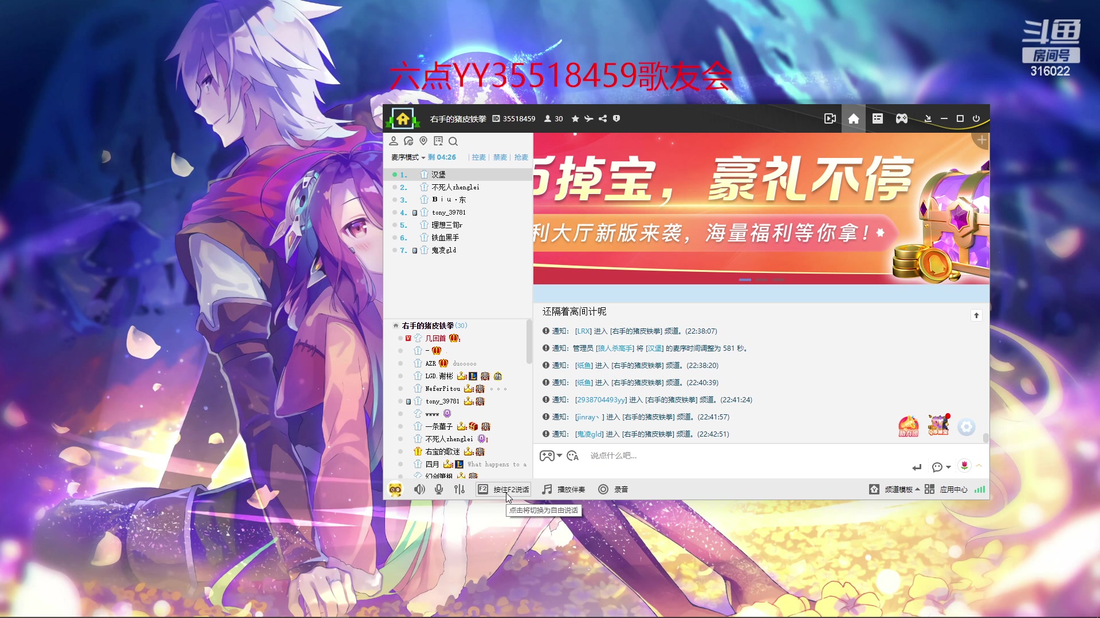
Task: Mute the speaker volume icon
Action: point(419,489)
